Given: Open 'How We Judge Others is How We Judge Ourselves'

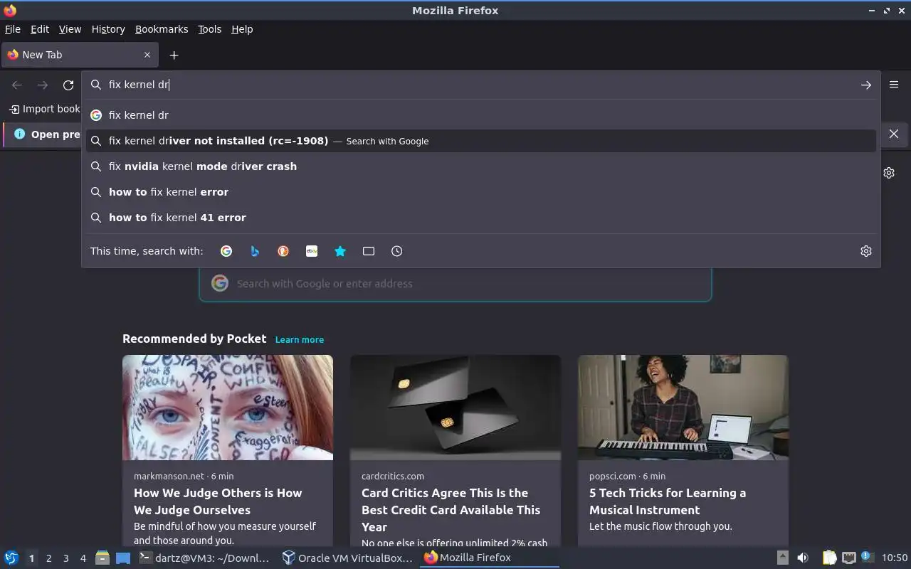Looking at the screenshot, I should coord(218,501).
